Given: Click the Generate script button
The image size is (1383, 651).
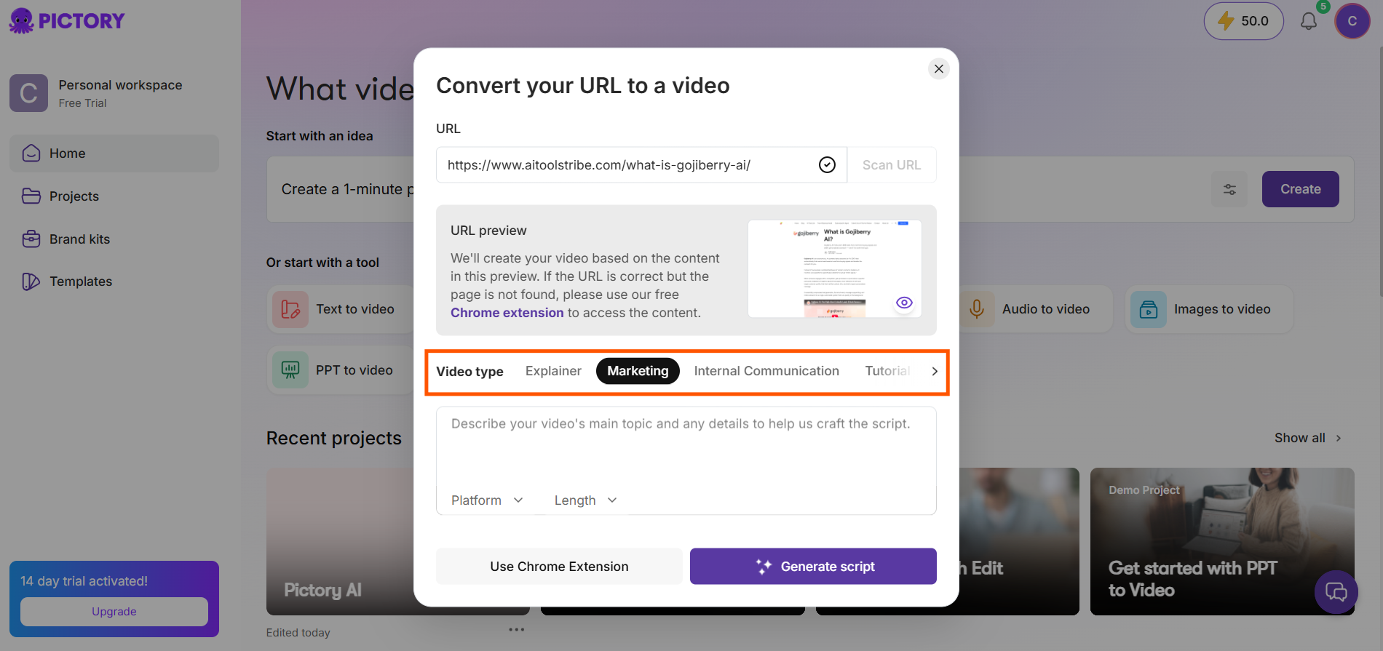Looking at the screenshot, I should pos(813,567).
